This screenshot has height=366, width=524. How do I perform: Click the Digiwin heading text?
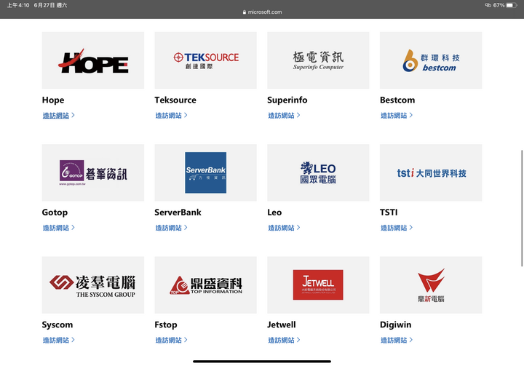pyautogui.click(x=395, y=325)
